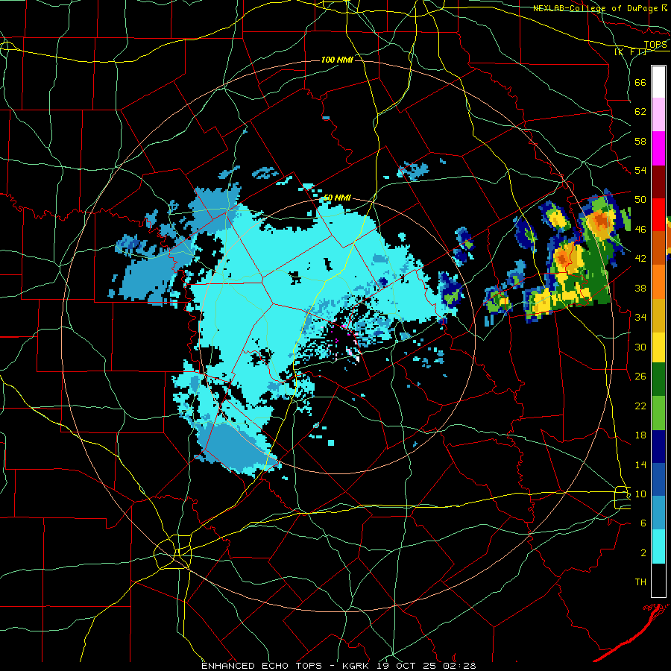Click the white swatch in the tops legend
The width and height of the screenshot is (671, 671).
coord(658,82)
